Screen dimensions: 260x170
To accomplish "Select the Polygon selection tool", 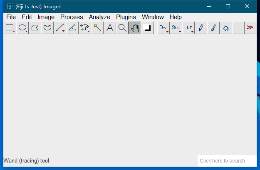I will click(35, 28).
